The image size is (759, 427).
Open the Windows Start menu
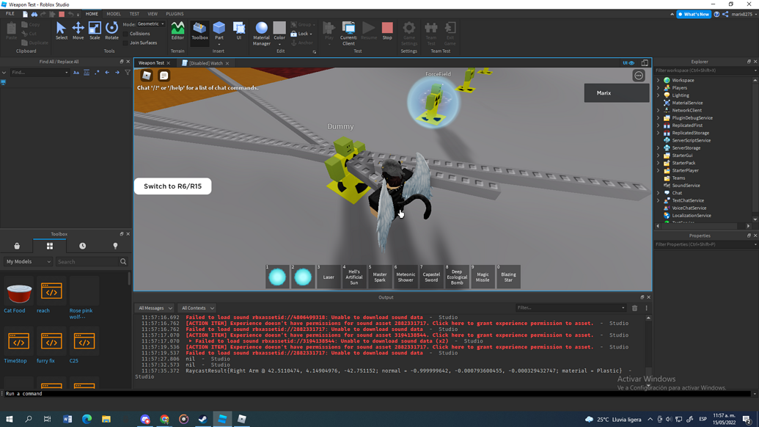click(x=10, y=419)
